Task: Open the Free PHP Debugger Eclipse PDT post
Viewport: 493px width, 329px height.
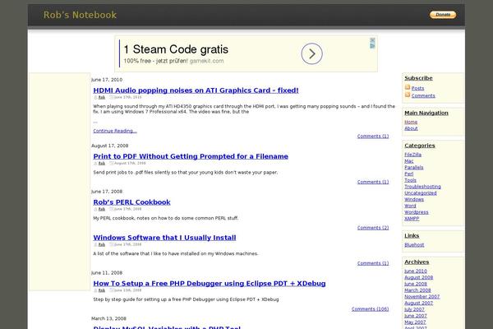Action: [x=210, y=283]
